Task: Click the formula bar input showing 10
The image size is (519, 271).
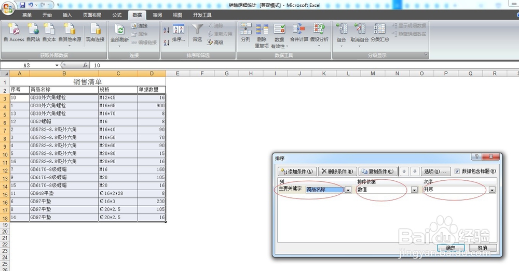Action: 305,65
